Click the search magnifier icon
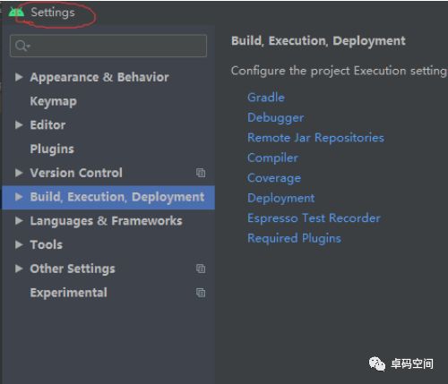Screen dimensions: 448x384 pyautogui.click(x=22, y=46)
